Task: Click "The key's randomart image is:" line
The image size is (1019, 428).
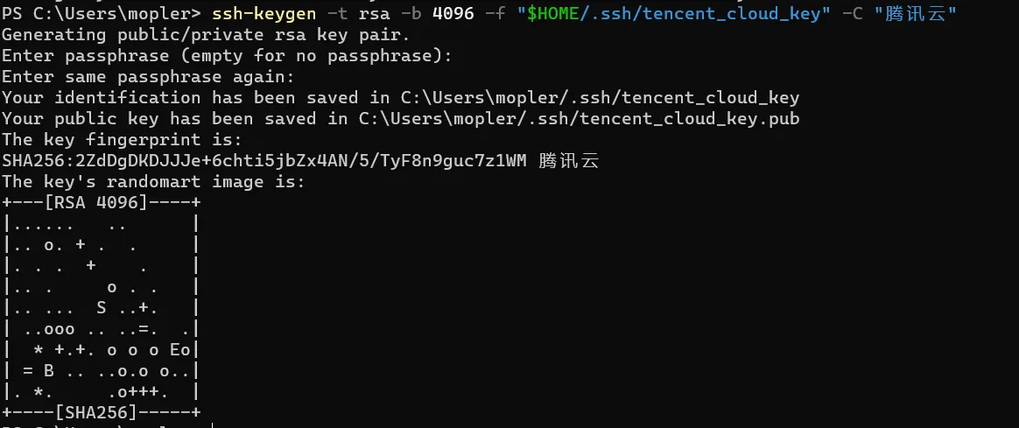Action: click(153, 182)
